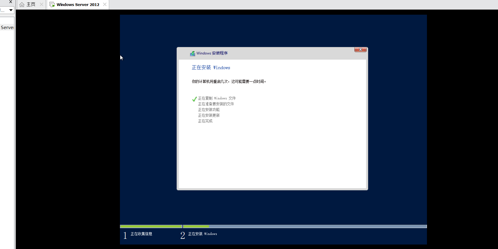Switch to the 主页 home tab

coord(31,4)
